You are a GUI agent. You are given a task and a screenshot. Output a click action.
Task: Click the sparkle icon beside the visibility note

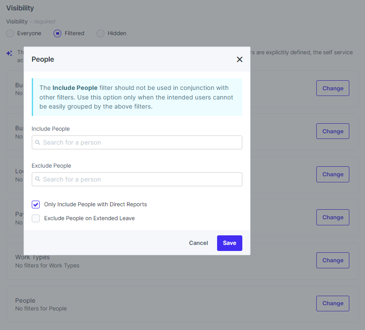tap(9, 53)
